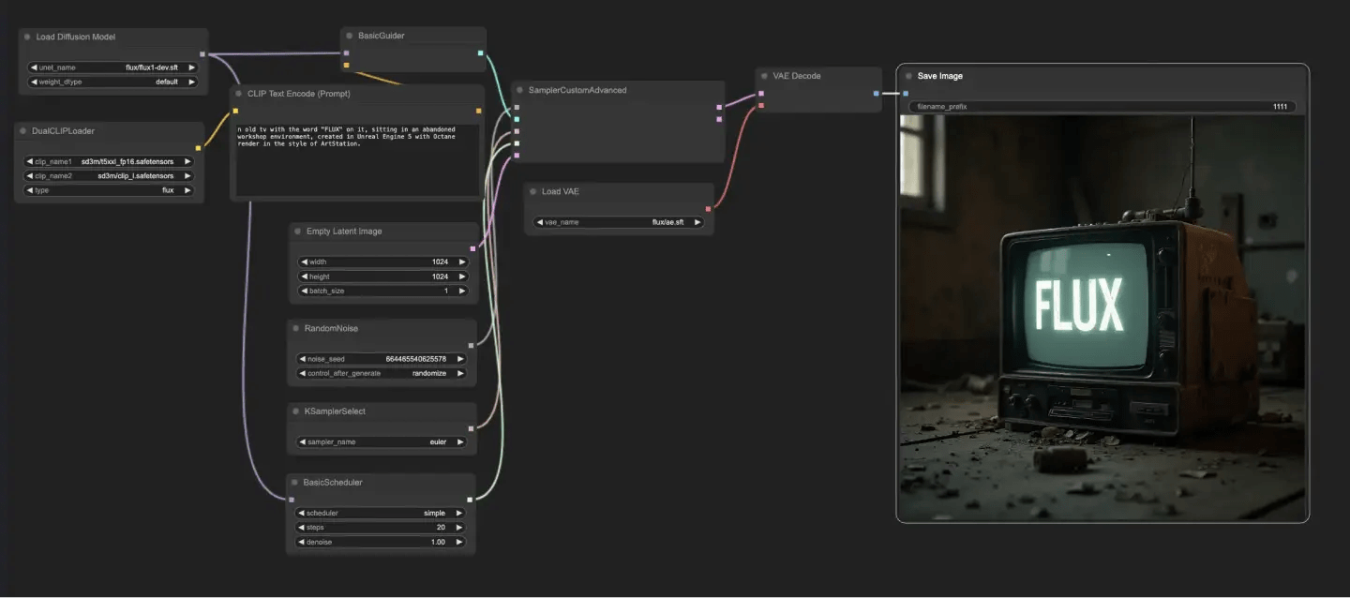Screen dimensions: 1350x598
Task: Collapse the CLIP Text Encode (Prompt) node dot
Action: click(x=239, y=94)
